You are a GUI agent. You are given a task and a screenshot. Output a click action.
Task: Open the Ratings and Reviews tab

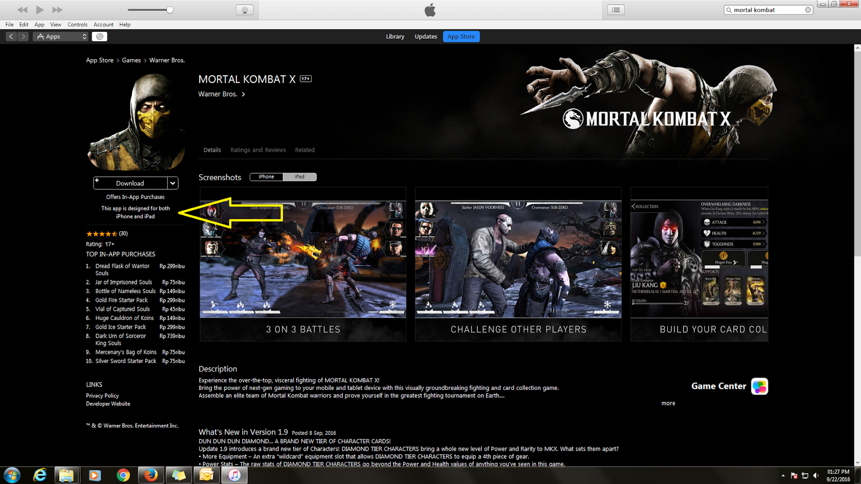click(258, 150)
